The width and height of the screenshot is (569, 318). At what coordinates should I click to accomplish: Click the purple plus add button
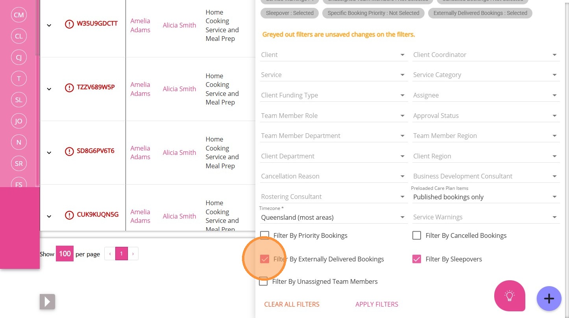tap(549, 299)
